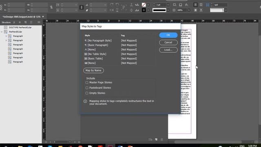Click the info icon beside mapping warning
Image resolution: width=261 pixels, height=147 pixels.
pos(85,101)
